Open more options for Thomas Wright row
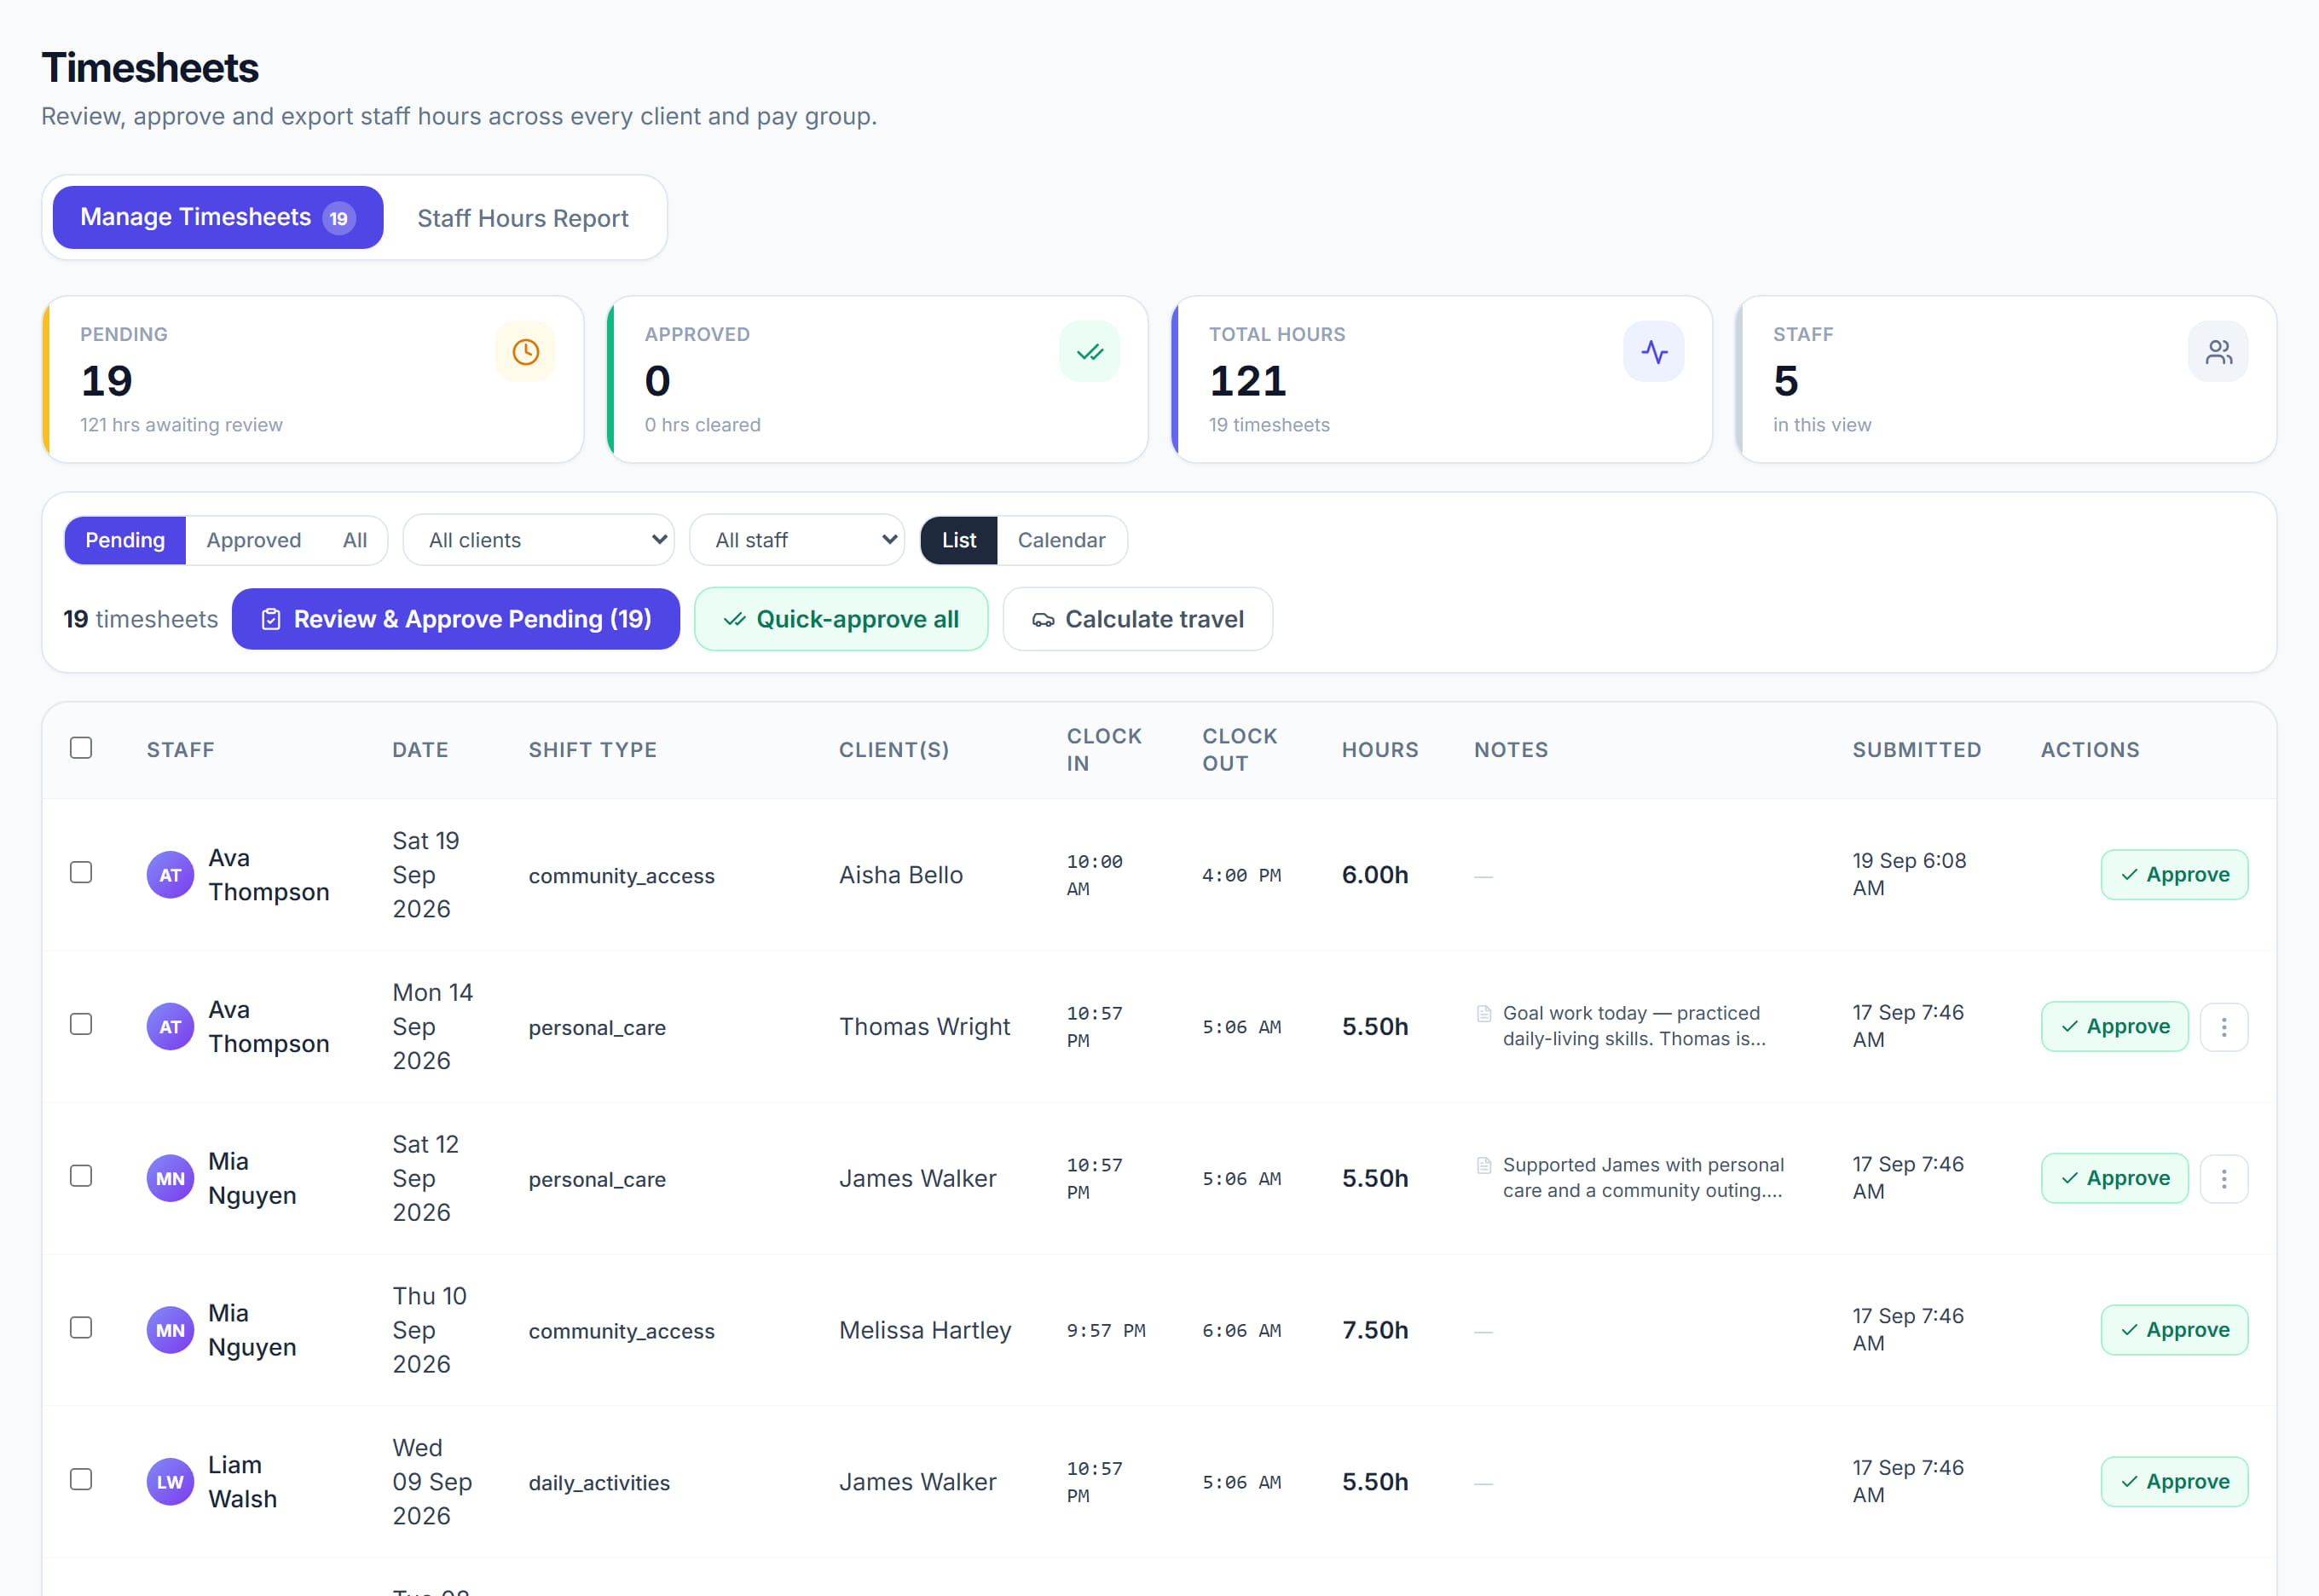 [x=2224, y=1027]
